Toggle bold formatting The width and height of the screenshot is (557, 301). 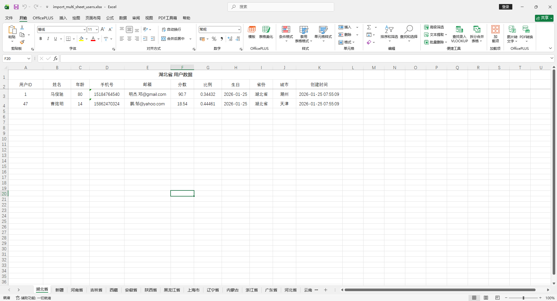(41, 39)
